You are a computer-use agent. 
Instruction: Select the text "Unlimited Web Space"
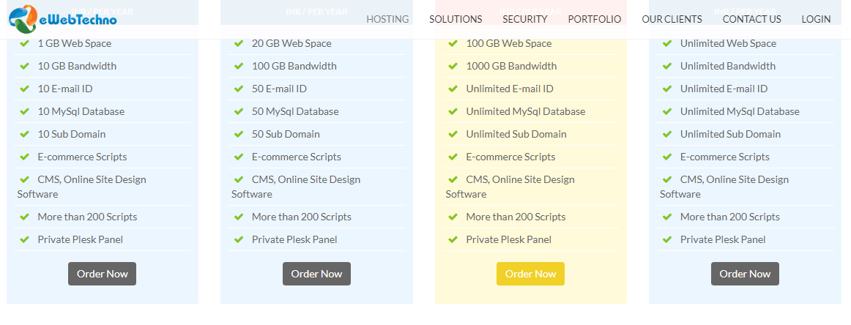click(x=729, y=43)
